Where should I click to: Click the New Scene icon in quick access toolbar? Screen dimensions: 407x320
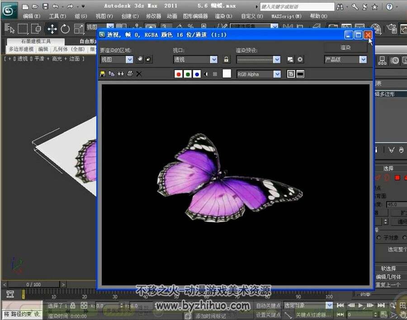(25, 6)
